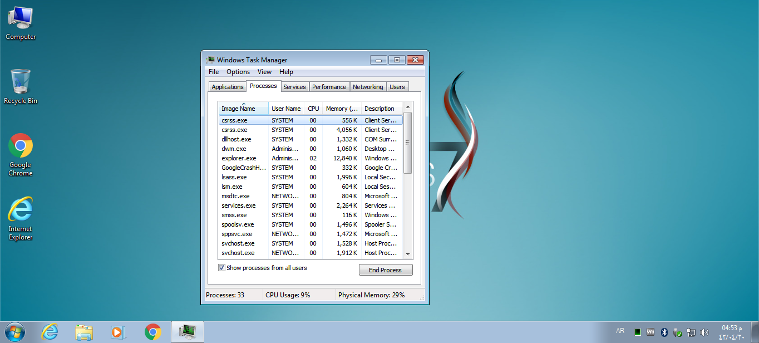The height and width of the screenshot is (343, 759).
Task: Click the Task Manager title bar icon
Action: click(x=210, y=60)
